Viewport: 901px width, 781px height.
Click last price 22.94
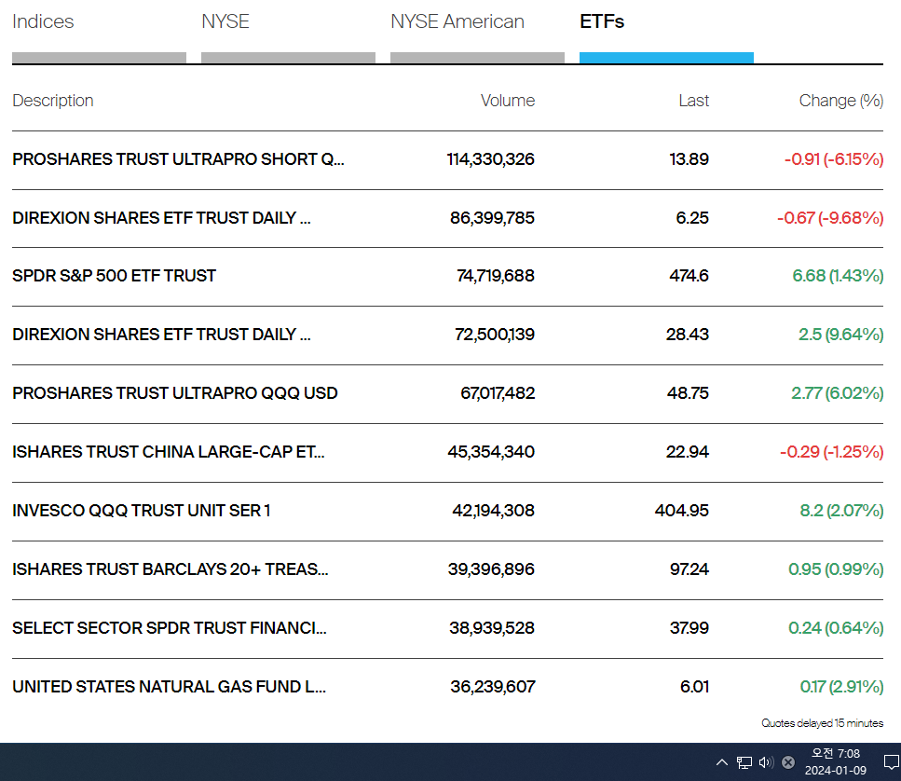[688, 452]
